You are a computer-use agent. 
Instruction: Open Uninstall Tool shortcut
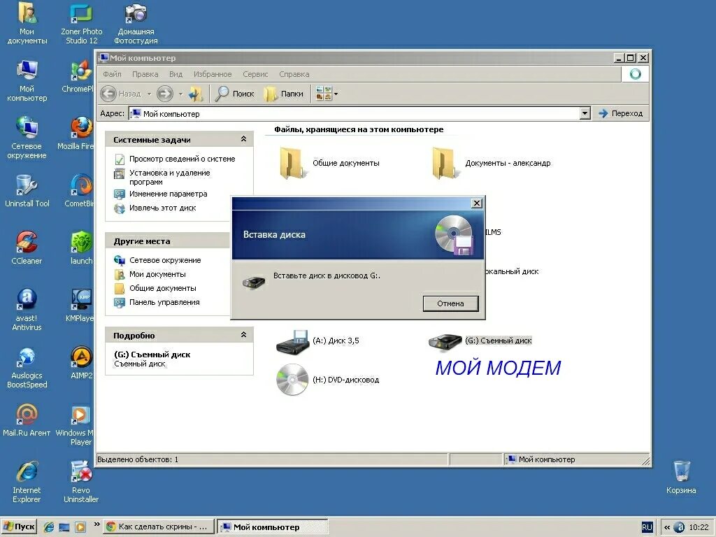tap(27, 191)
